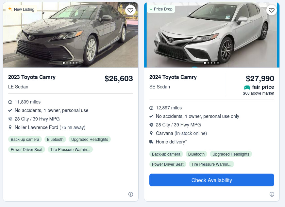285x207 pixels.
Task: Click the Home delivery truck icon
Action: pyautogui.click(x=151, y=142)
